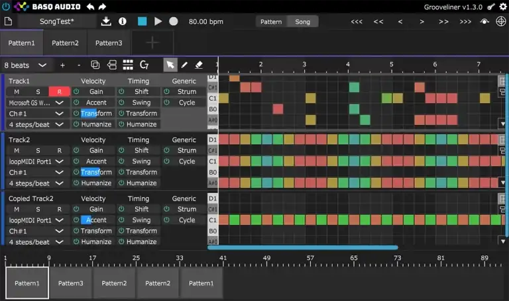Stop playback with the blue square

tap(142, 21)
